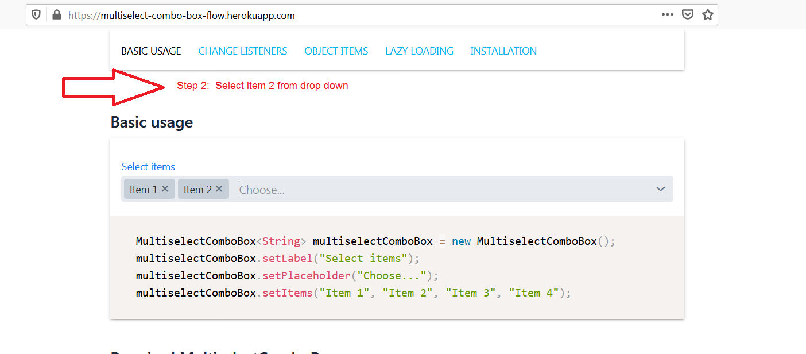Open the page actions three-dot menu
This screenshot has height=354, width=806.
tap(667, 15)
